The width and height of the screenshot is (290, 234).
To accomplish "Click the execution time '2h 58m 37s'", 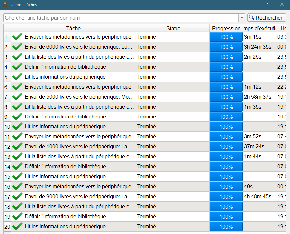I will click(x=257, y=97).
